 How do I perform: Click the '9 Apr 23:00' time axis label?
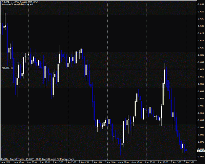point(189,162)
